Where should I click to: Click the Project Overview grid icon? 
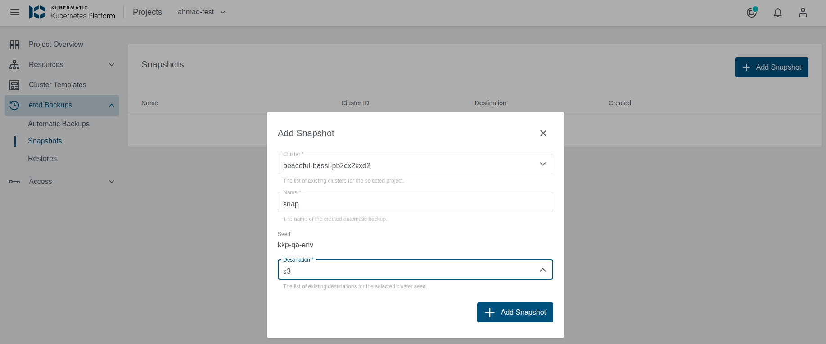[14, 45]
